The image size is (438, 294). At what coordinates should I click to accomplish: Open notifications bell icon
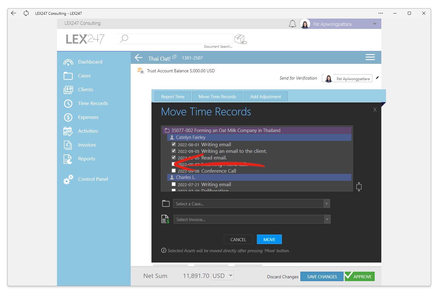tap(293, 24)
